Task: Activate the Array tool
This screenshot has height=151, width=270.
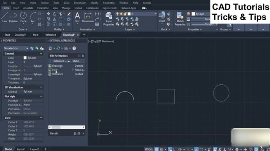Action: point(60,24)
